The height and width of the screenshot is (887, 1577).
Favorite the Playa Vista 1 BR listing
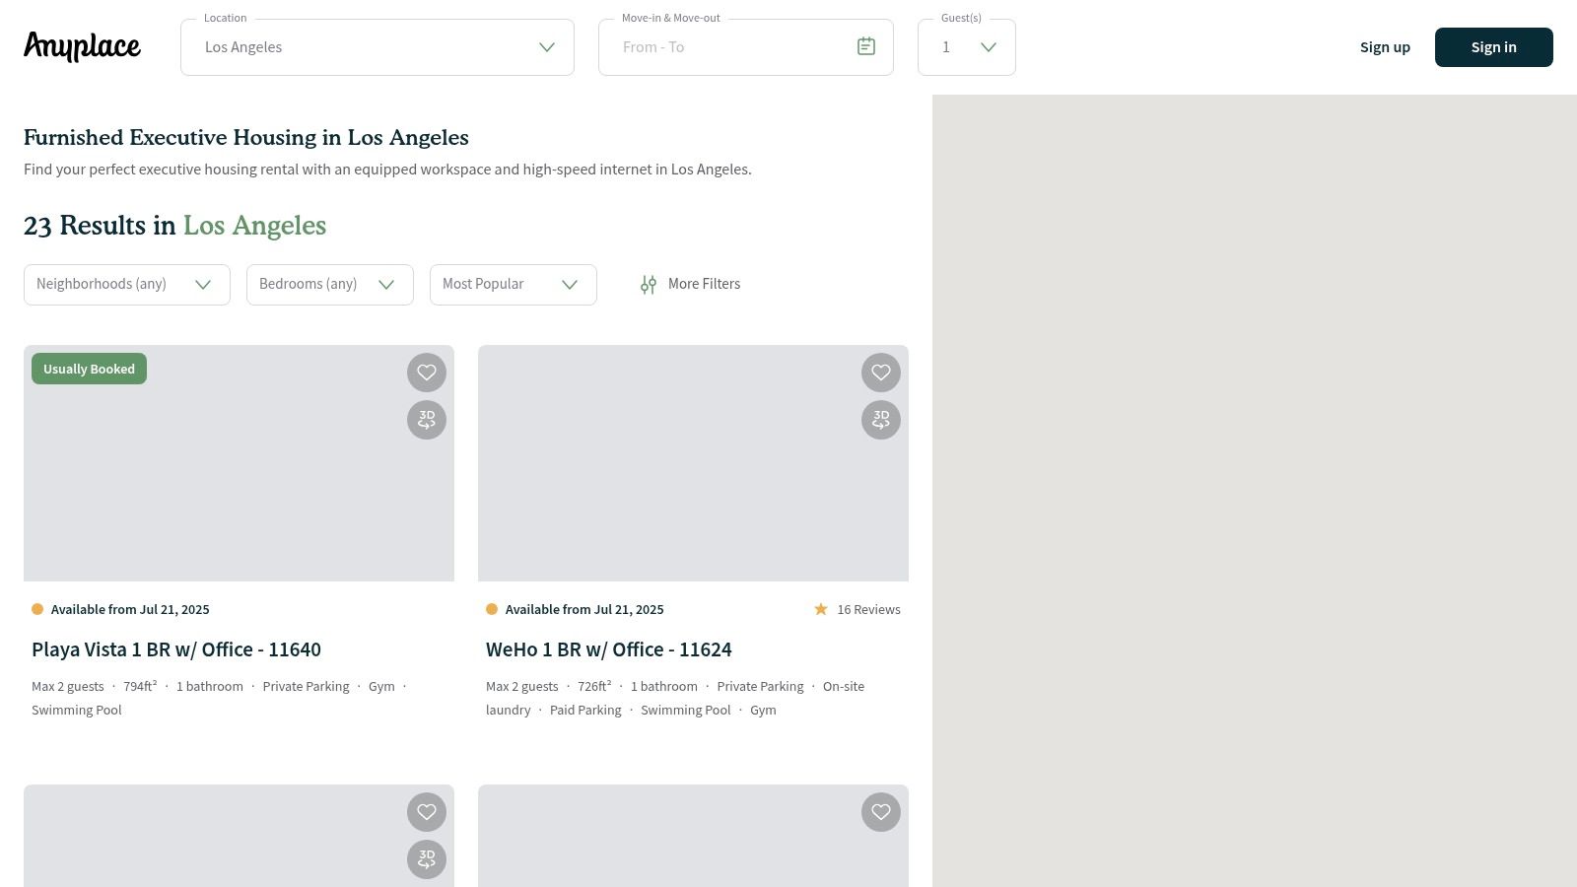(x=427, y=373)
